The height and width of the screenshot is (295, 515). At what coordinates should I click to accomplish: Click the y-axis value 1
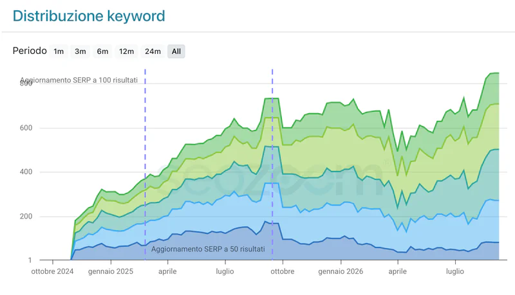(x=30, y=260)
